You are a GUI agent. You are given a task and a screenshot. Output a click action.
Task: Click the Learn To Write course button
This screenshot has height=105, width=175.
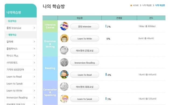point(85,39)
